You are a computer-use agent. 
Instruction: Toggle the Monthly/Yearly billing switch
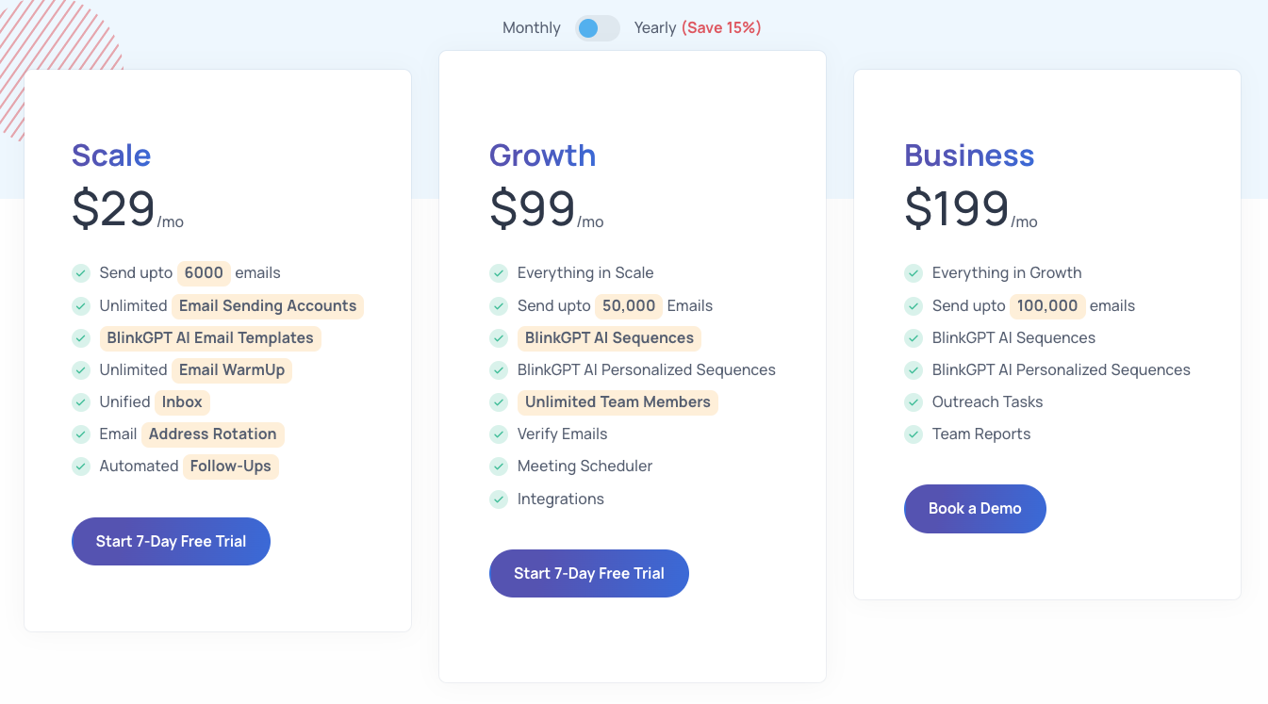pyautogui.click(x=598, y=28)
